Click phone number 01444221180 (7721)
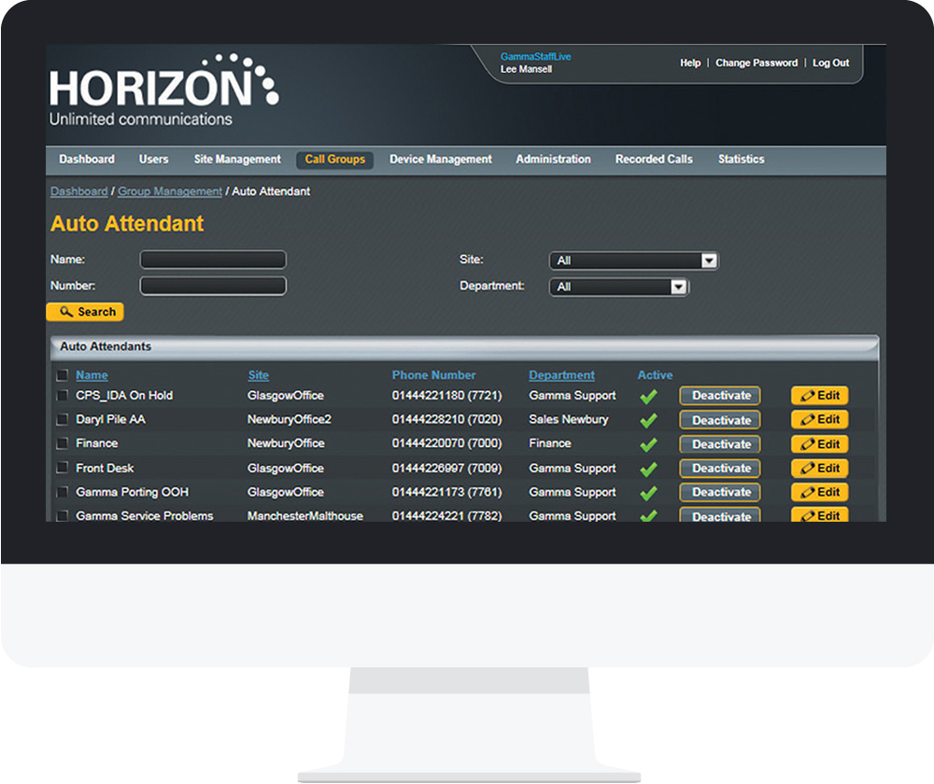 pyautogui.click(x=446, y=396)
